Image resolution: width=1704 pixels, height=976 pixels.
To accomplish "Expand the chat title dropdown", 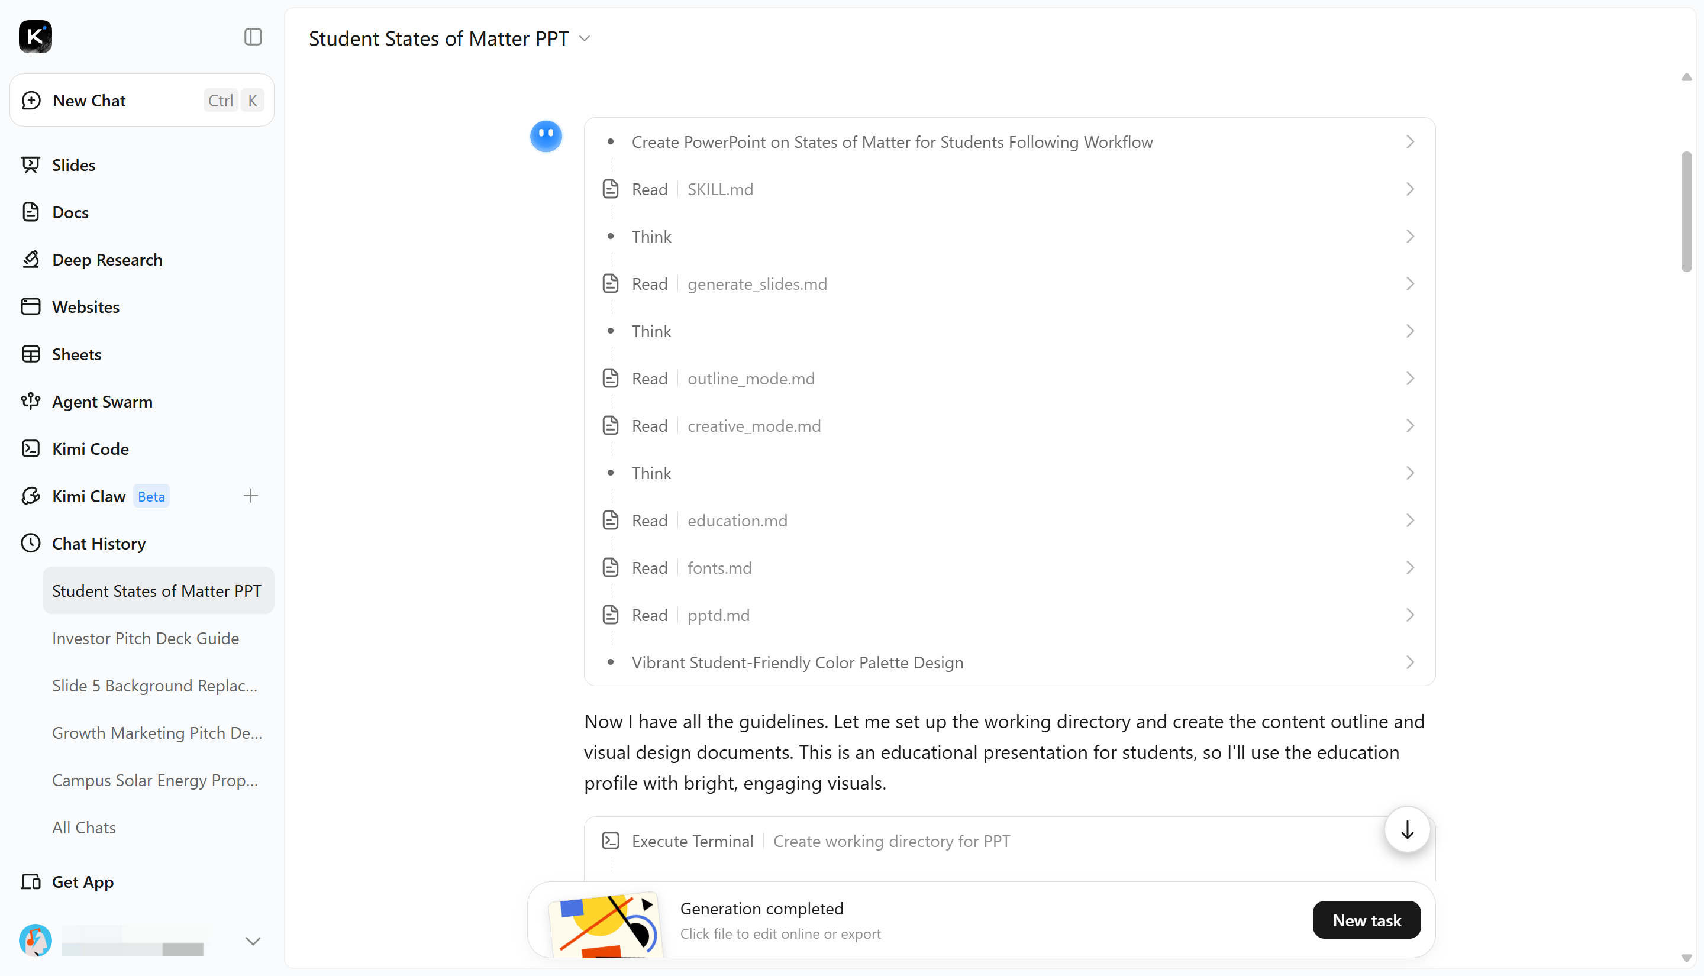I will click(585, 39).
